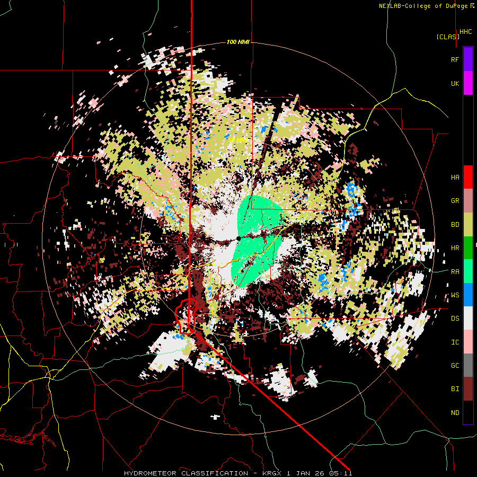Click the BI legend label
The width and height of the screenshot is (477, 477).
click(455, 389)
